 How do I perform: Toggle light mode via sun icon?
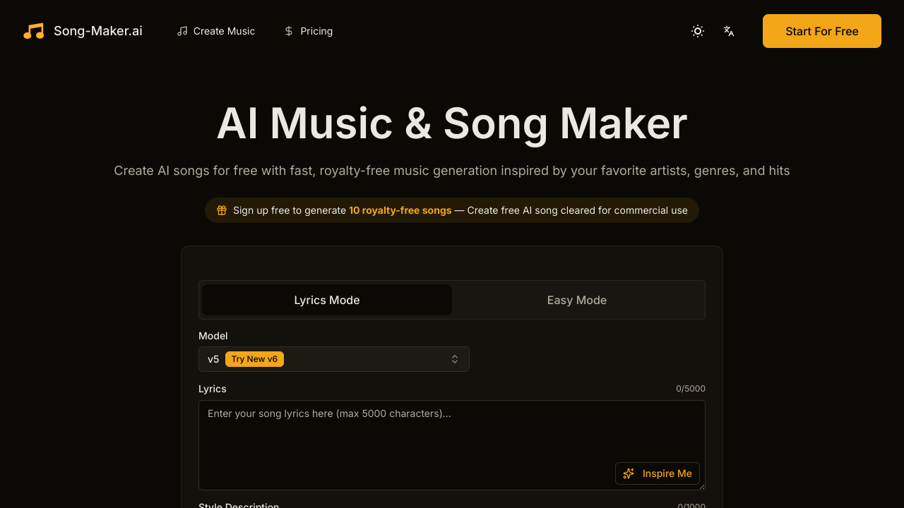697,30
